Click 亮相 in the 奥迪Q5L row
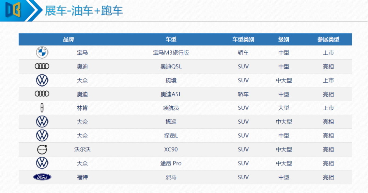This screenshot has height=193, width=368. pyautogui.click(x=328, y=67)
